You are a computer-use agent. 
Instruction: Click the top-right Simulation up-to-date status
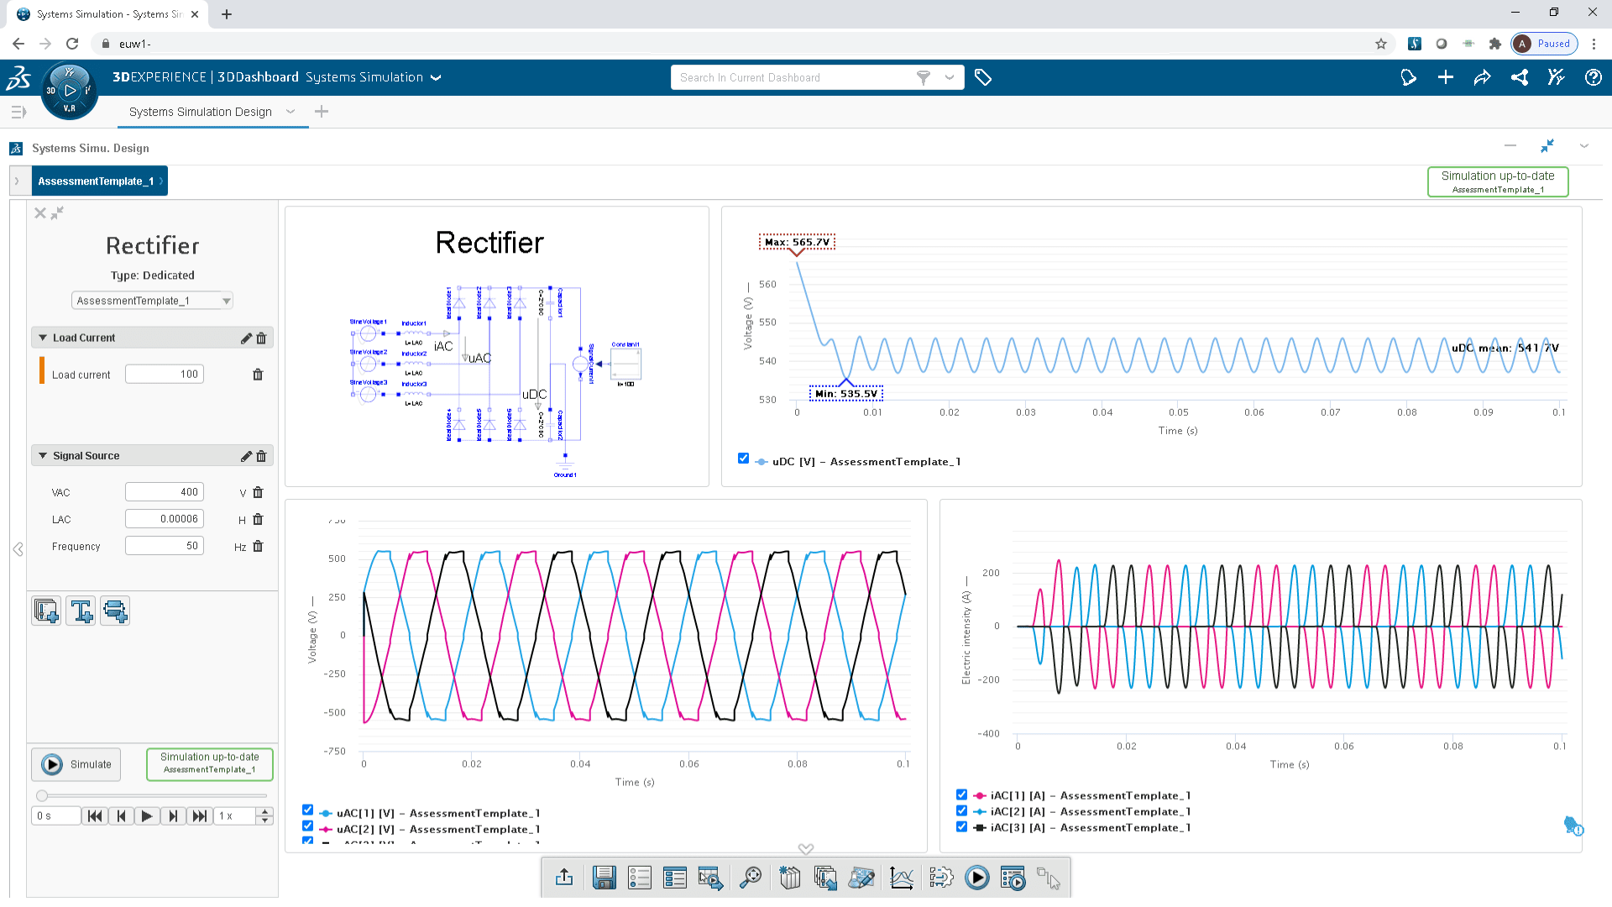(1498, 181)
